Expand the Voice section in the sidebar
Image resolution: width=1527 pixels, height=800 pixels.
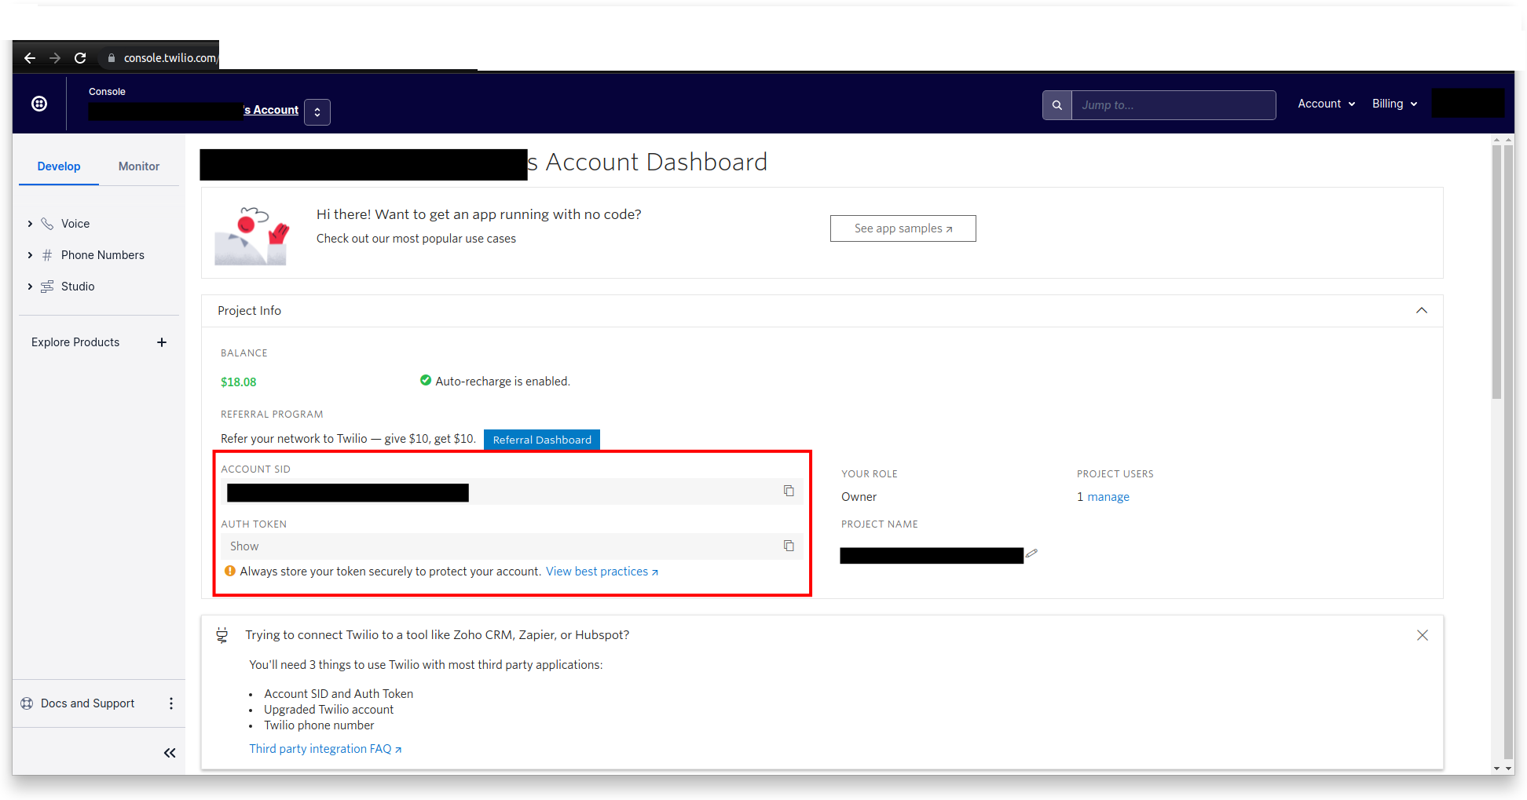[x=30, y=223]
